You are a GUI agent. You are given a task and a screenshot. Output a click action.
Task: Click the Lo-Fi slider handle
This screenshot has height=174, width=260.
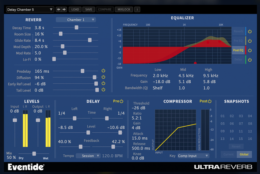54,59
